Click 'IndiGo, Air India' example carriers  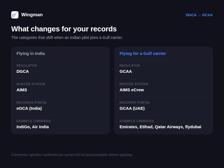pos(32,127)
